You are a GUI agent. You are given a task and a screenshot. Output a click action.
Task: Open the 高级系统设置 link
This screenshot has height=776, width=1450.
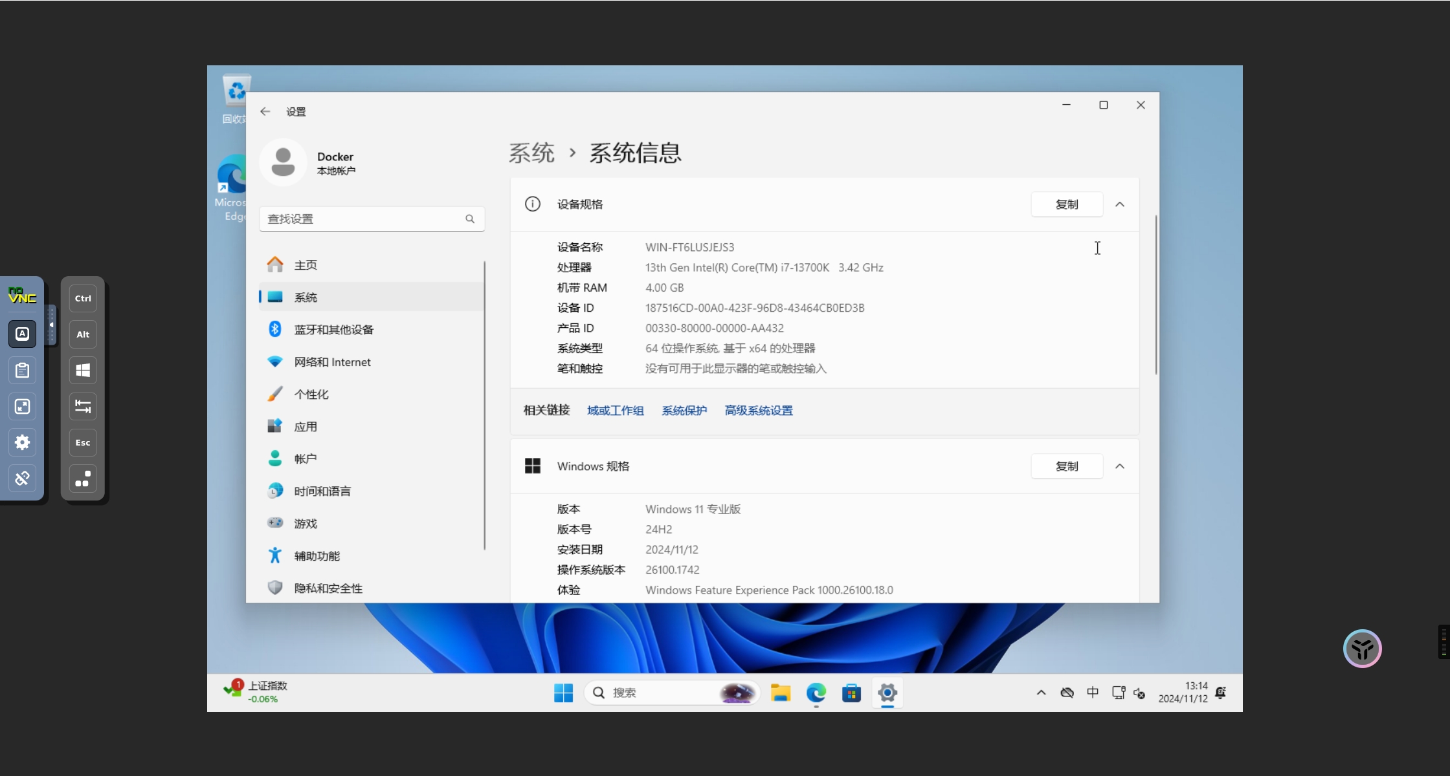759,411
